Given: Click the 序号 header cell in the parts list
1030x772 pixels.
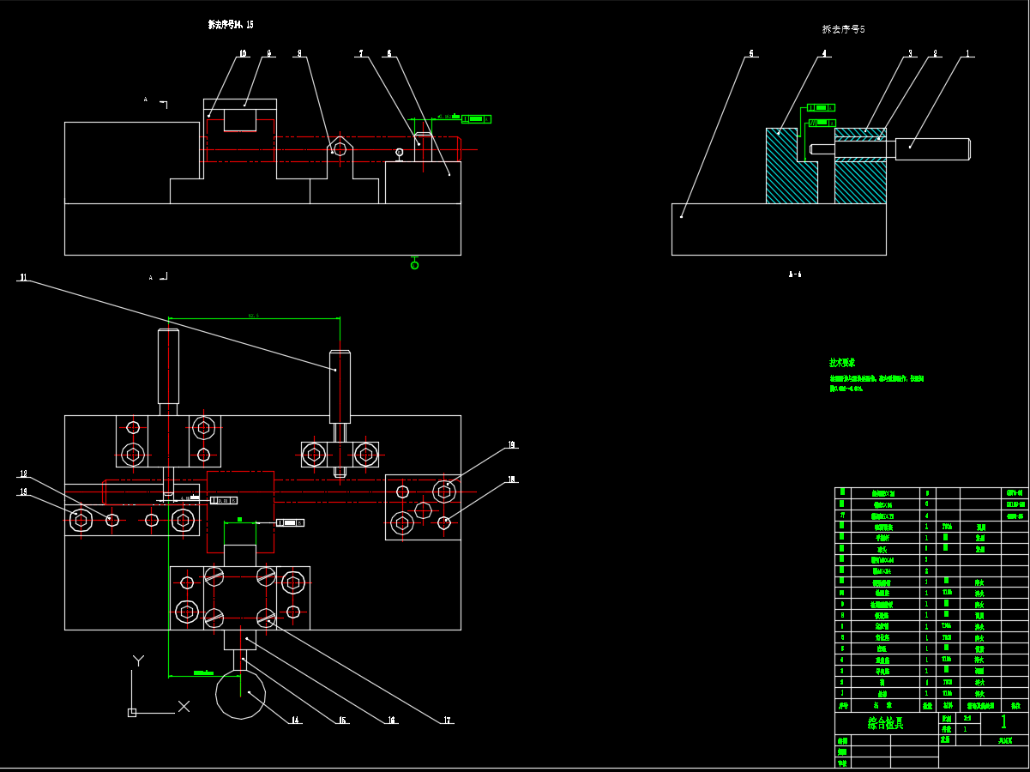Looking at the screenshot, I should pyautogui.click(x=842, y=705).
